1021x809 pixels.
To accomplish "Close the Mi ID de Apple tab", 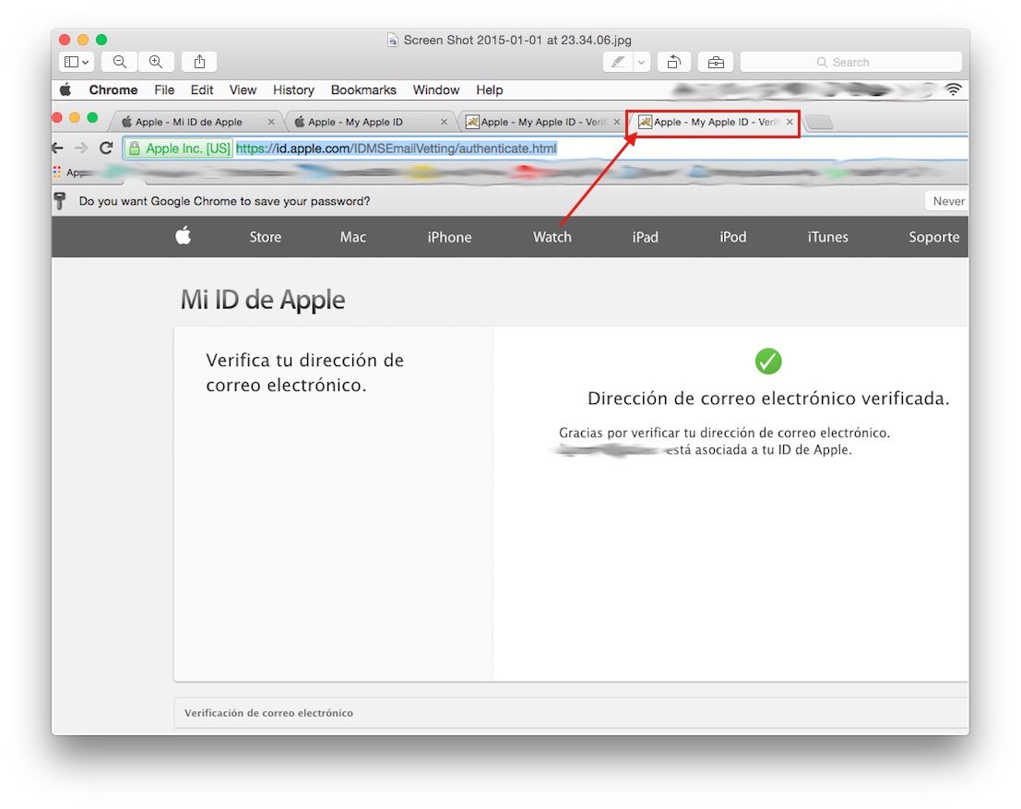I will tap(271, 122).
